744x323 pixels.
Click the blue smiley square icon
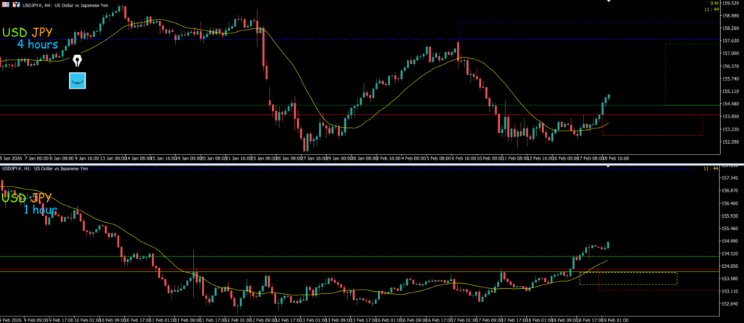[x=78, y=80]
